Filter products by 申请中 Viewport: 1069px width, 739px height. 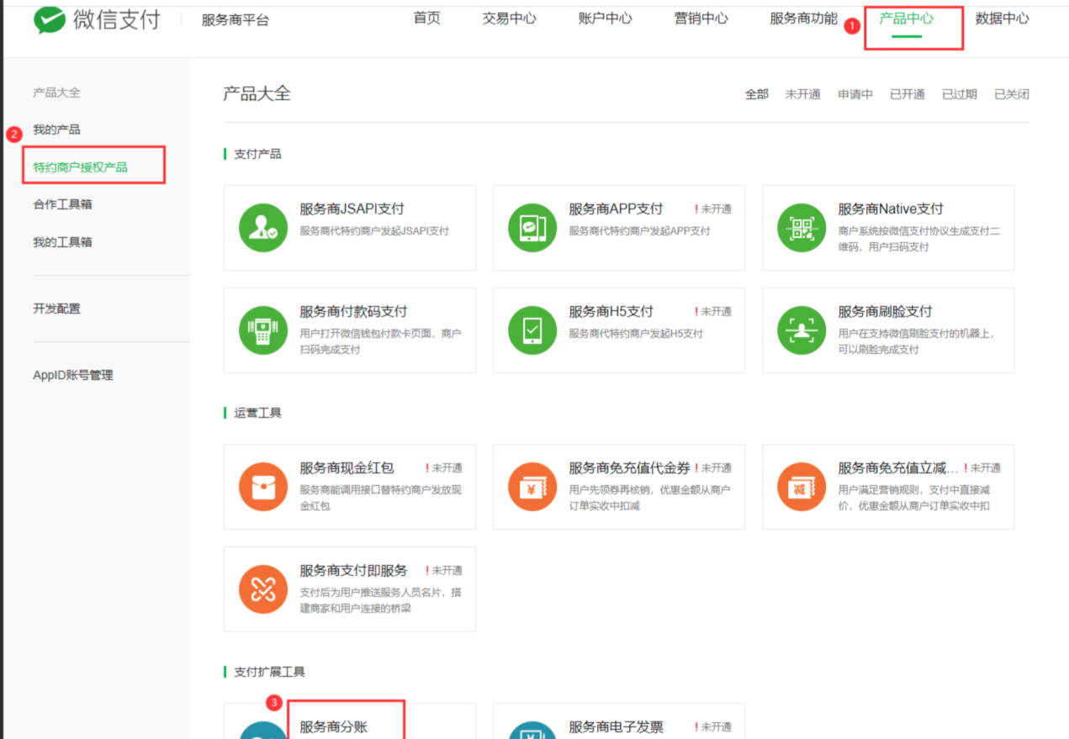coord(855,94)
